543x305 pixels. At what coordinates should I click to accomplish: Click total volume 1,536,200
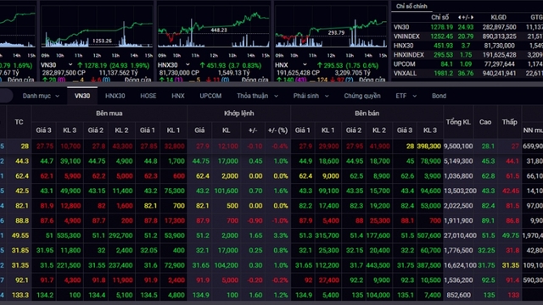click(x=458, y=280)
